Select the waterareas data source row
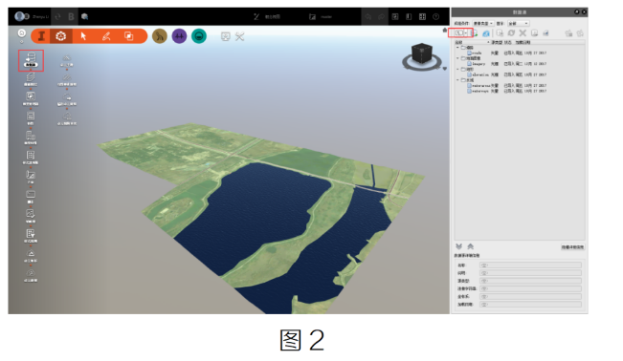623x361 pixels. click(507, 85)
